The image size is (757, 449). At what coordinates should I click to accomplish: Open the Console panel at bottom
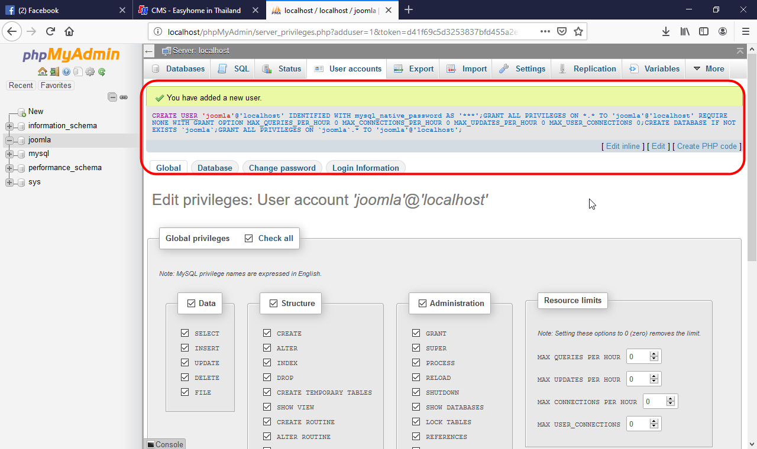coord(164,444)
